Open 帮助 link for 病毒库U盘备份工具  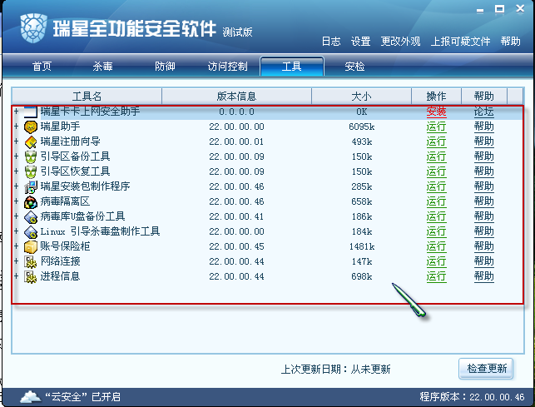point(483,216)
